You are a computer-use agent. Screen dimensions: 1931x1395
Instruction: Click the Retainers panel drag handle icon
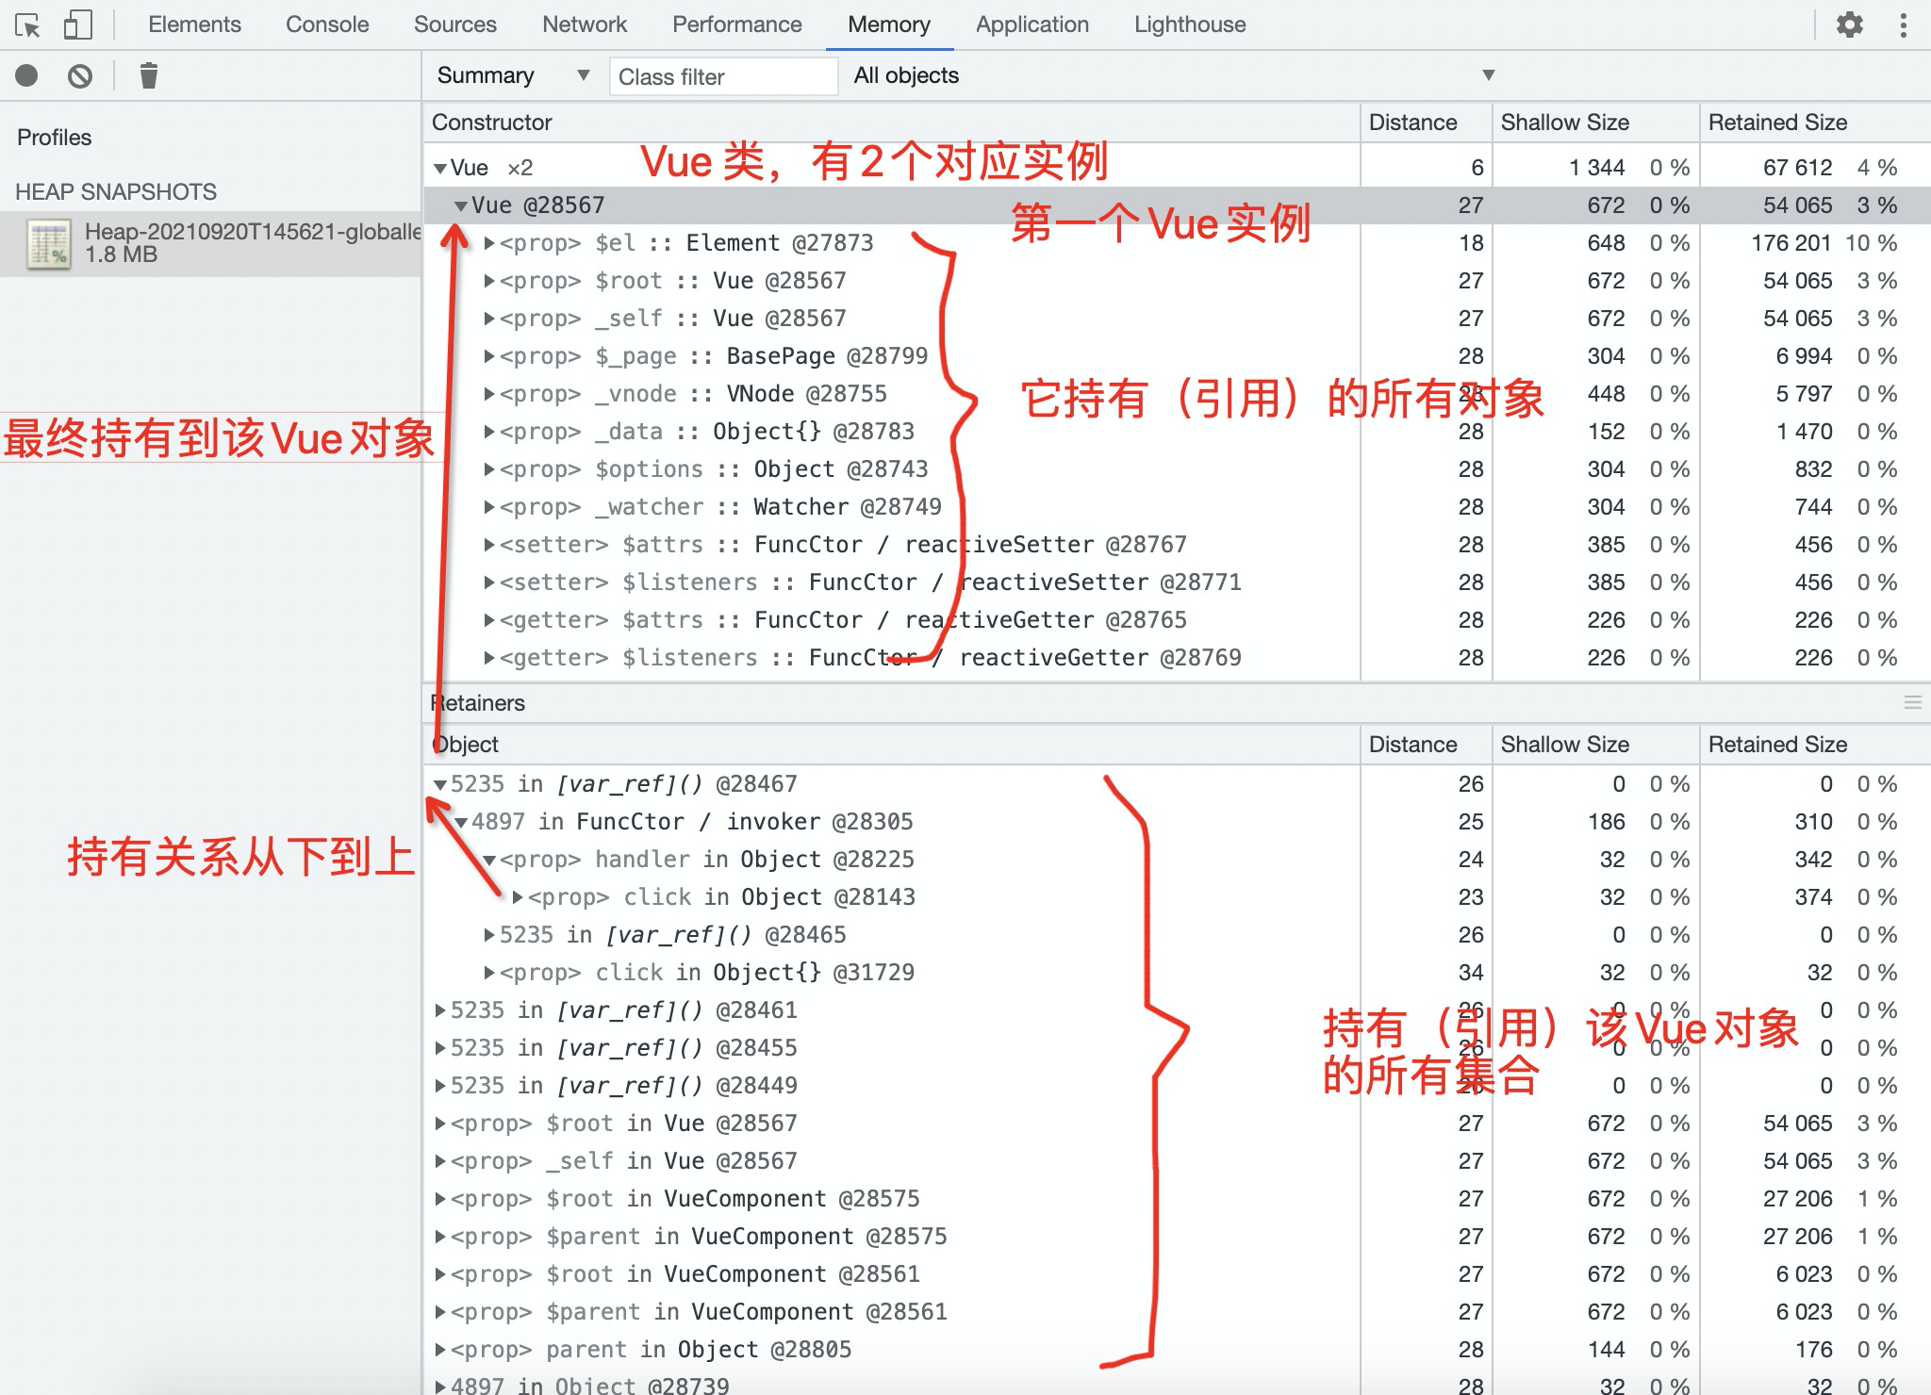[x=1912, y=703]
